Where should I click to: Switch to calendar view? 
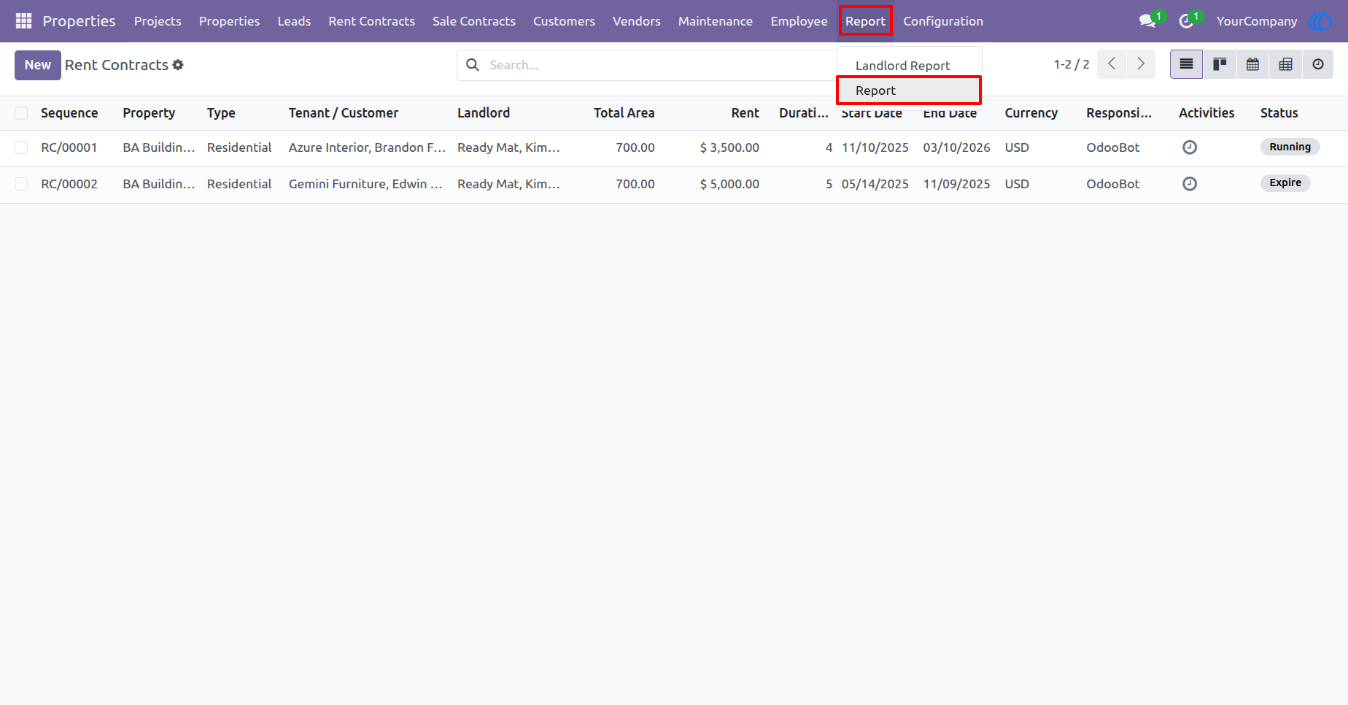(x=1252, y=64)
